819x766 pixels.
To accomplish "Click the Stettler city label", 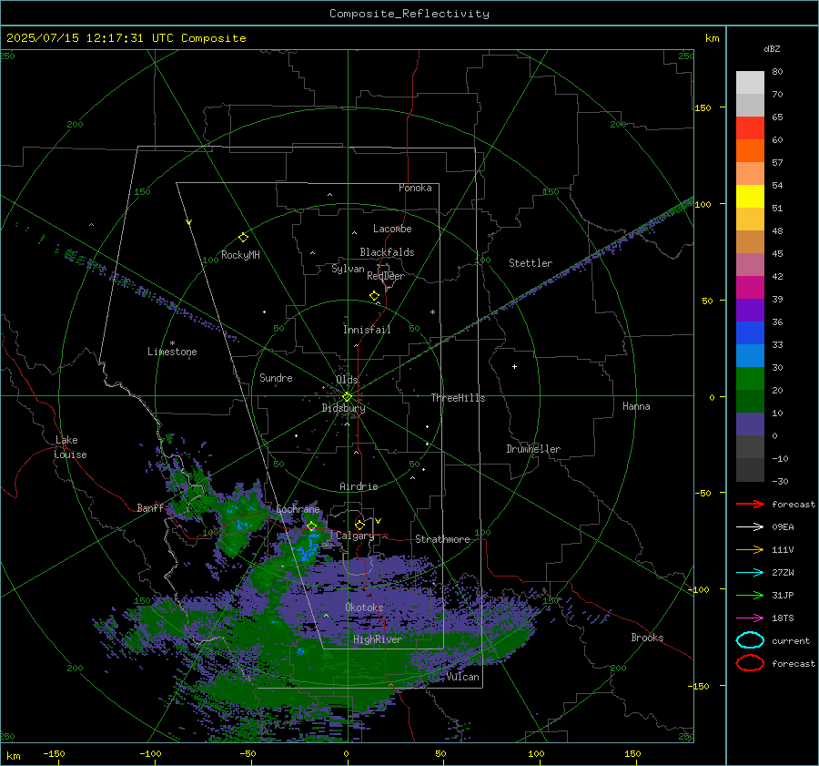I will [x=531, y=263].
